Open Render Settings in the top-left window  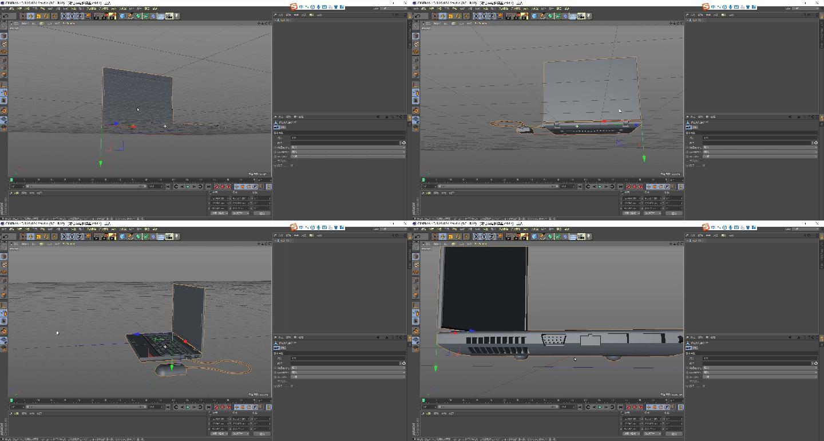[113, 16]
